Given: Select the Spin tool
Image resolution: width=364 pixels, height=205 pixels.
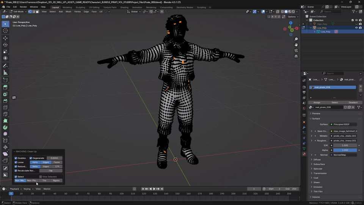Looking at the screenshot, I should 5,128.
